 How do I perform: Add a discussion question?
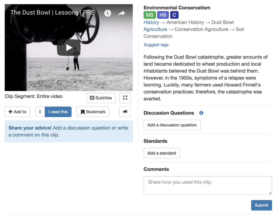[x=172, y=125]
